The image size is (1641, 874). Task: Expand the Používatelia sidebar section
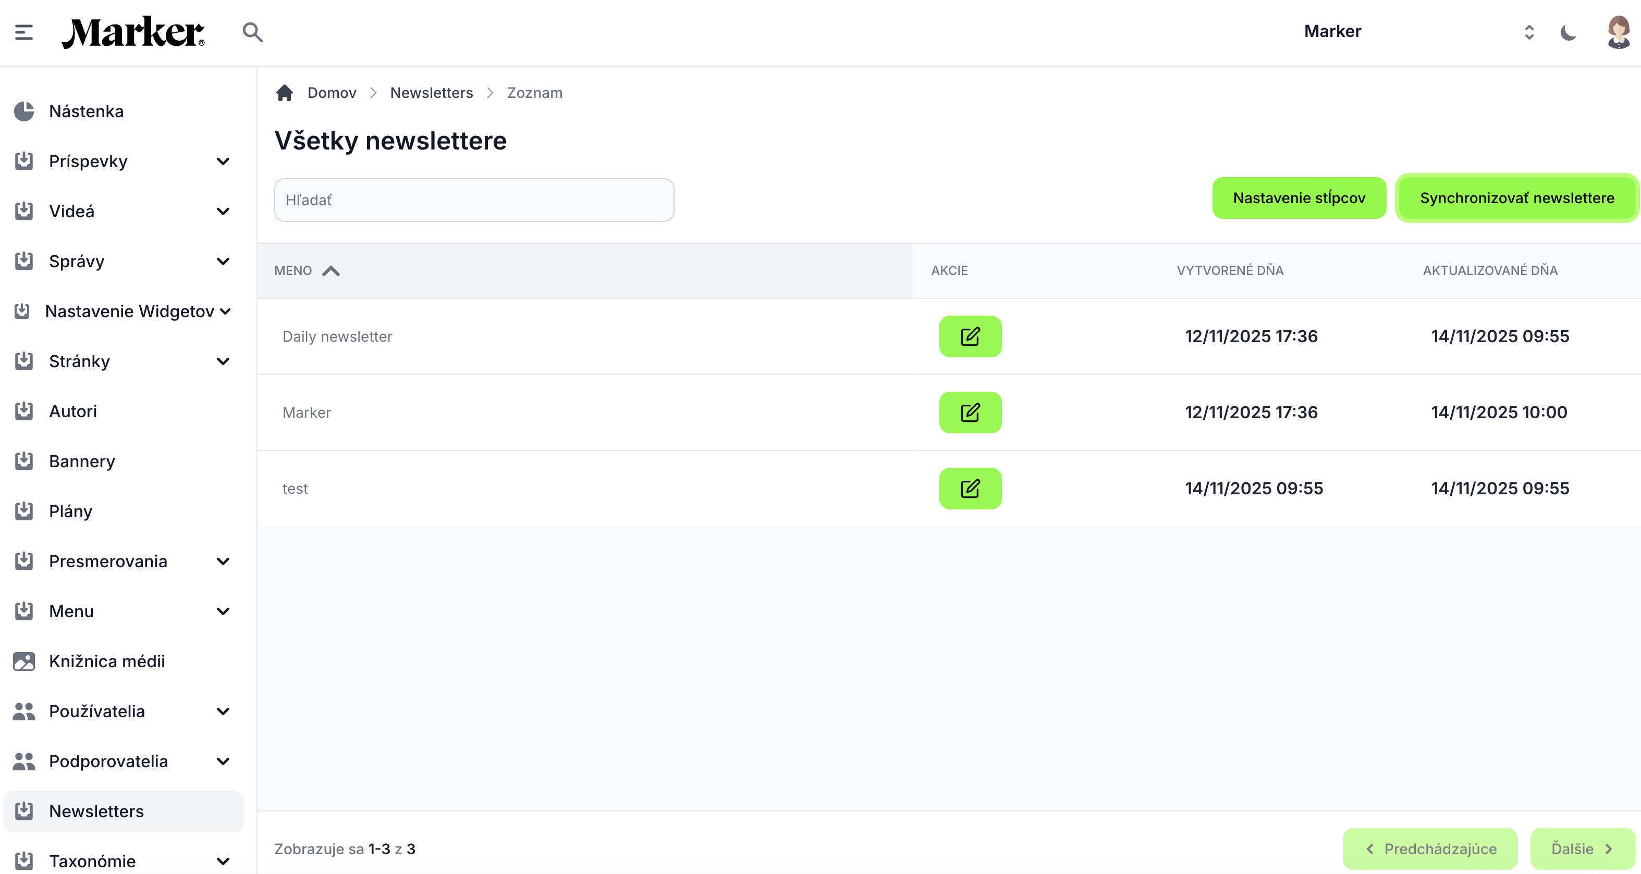(222, 711)
